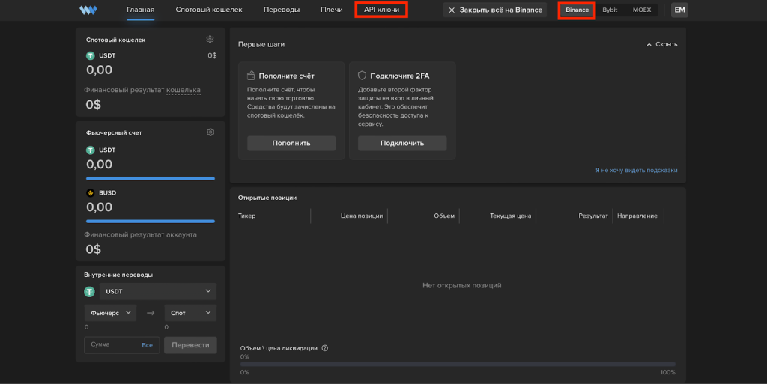The height and width of the screenshot is (384, 767).
Task: Click the BUSD coin icon in futures account
Action: pyautogui.click(x=91, y=192)
